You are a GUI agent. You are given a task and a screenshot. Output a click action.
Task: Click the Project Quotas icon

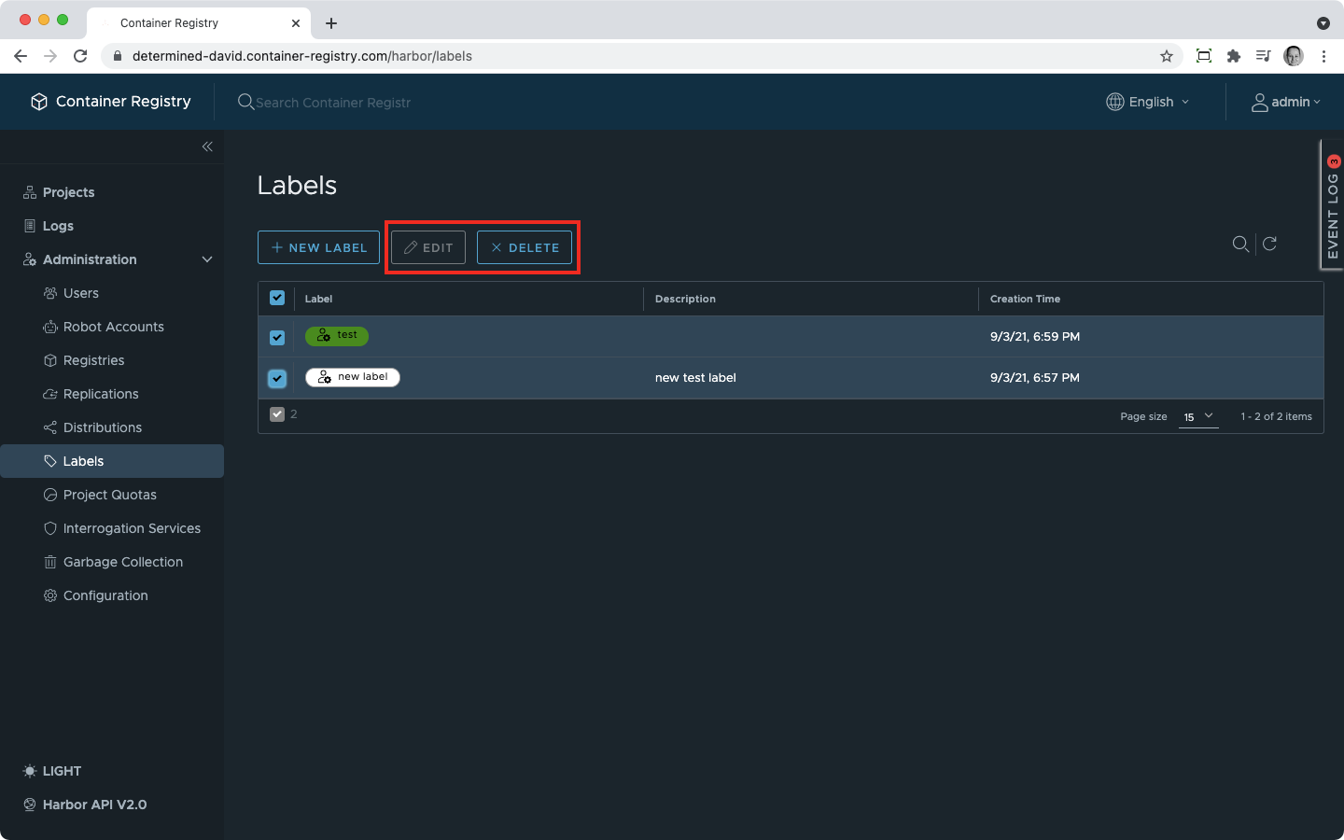(50, 495)
